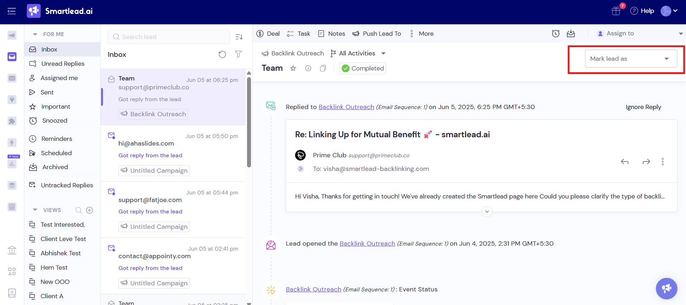Show lead info via the info icon

(x=308, y=68)
